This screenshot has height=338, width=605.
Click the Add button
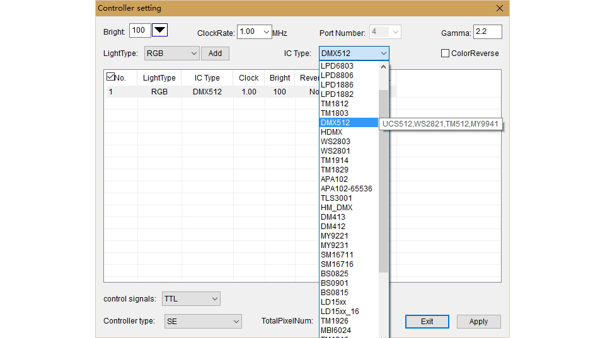point(215,53)
